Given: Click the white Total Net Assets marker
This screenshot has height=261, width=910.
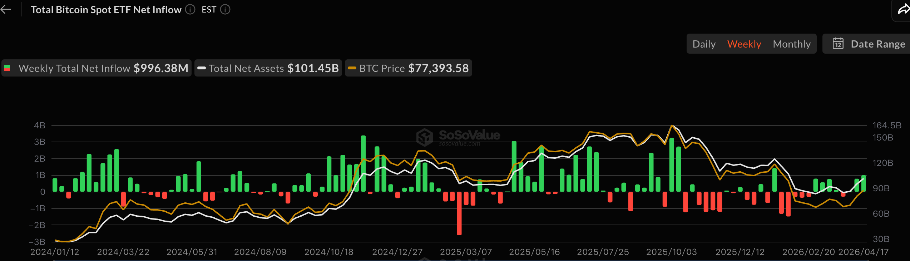Looking at the screenshot, I should point(202,68).
